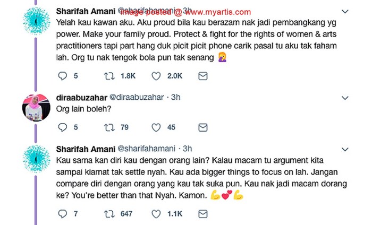Image resolution: width=372 pixels, height=225 pixels.
Task: Like the tweet with 1.1K likes
Action: [x=156, y=213]
